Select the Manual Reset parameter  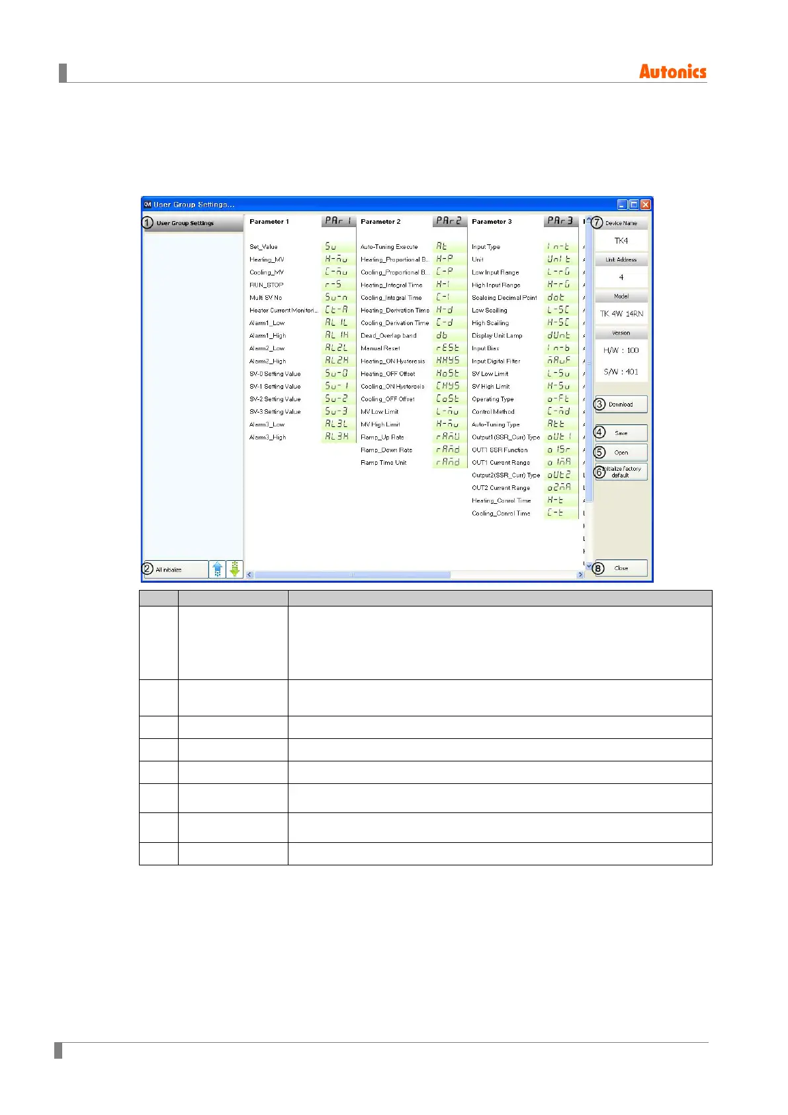click(380, 348)
